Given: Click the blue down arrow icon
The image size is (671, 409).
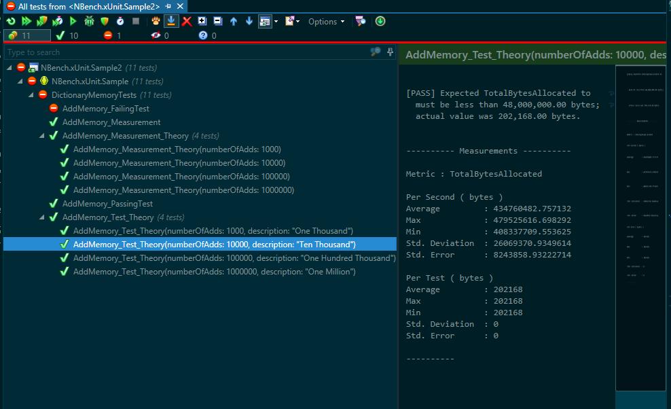Looking at the screenshot, I should point(249,21).
